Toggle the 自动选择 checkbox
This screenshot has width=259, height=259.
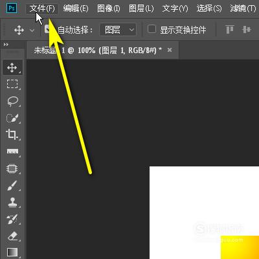pos(48,29)
